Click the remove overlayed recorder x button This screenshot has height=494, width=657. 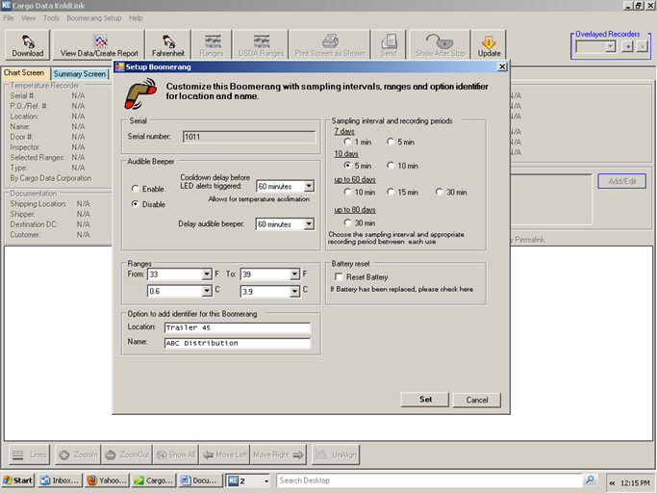[x=643, y=46]
